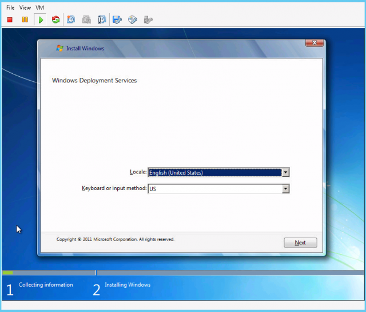Viewport: 366px width, 312px height.
Task: Open the snapshot manager wrench icon
Action: [x=102, y=19]
